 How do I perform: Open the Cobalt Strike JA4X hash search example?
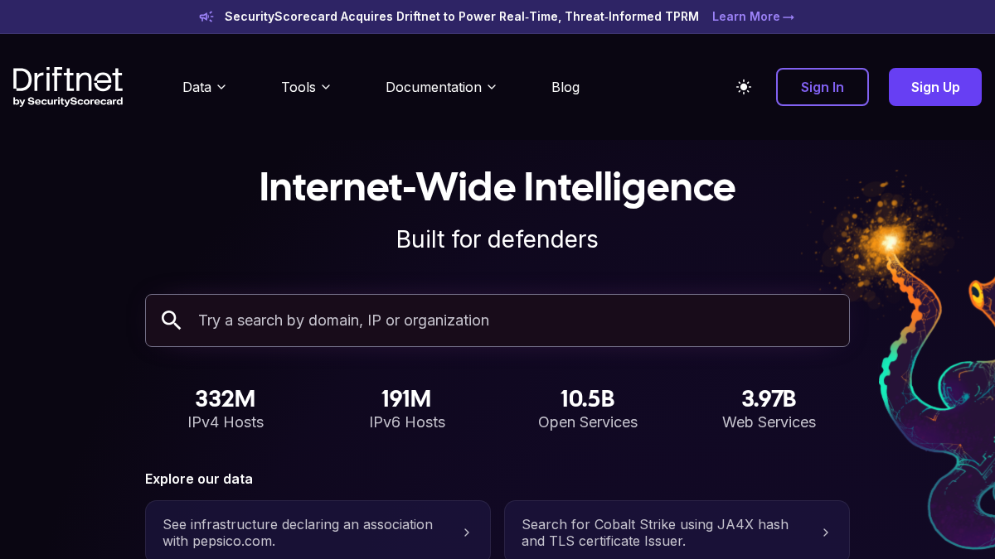[x=677, y=532]
